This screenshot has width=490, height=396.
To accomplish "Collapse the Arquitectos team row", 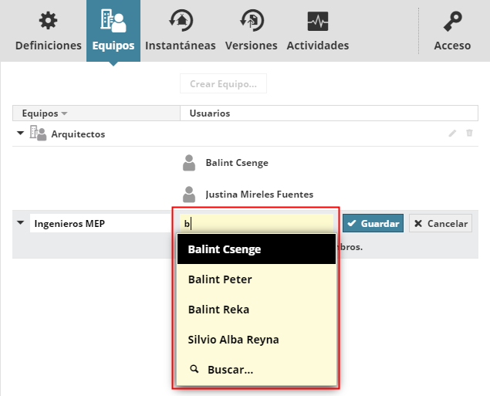I will pyautogui.click(x=20, y=134).
